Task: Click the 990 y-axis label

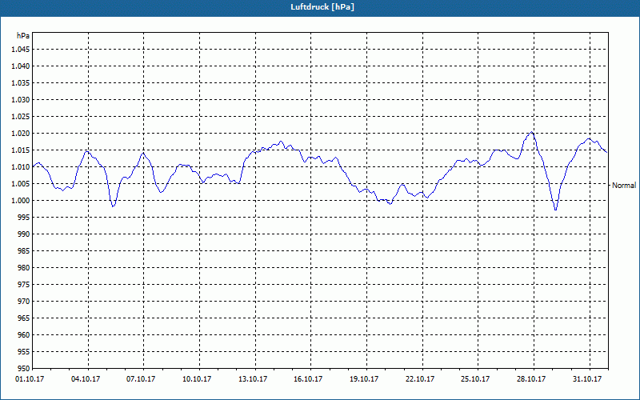Action: [x=24, y=234]
